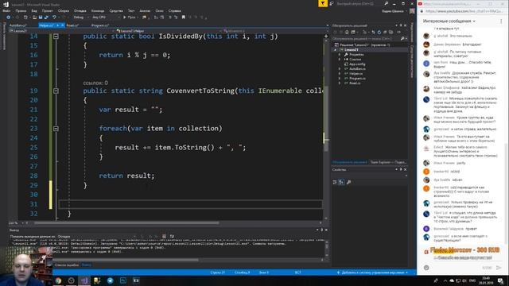Open the Windows notification center icon
This screenshot has height=286, width=509.
click(x=500, y=280)
